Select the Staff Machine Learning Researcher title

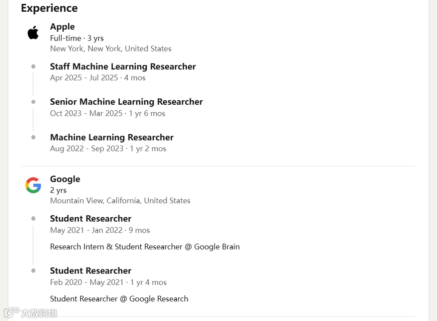click(x=123, y=66)
